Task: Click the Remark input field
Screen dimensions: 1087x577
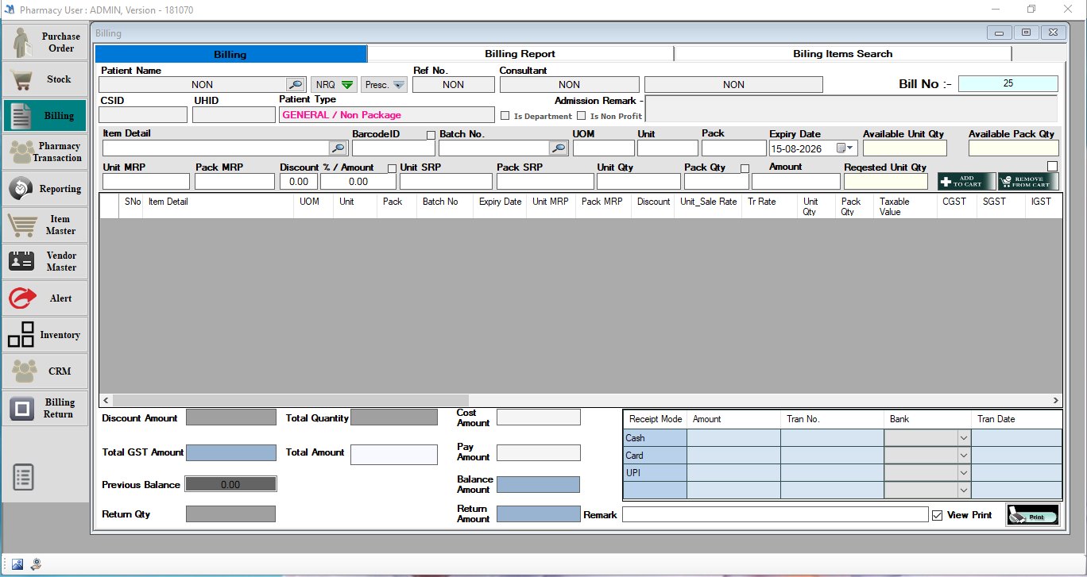Action: 775,515
